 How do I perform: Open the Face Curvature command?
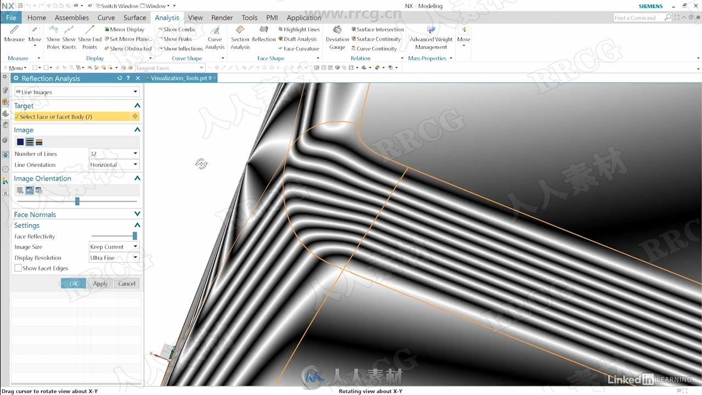(298, 48)
